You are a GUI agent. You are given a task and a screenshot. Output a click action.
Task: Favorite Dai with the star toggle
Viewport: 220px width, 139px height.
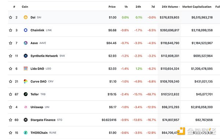point(11,17)
